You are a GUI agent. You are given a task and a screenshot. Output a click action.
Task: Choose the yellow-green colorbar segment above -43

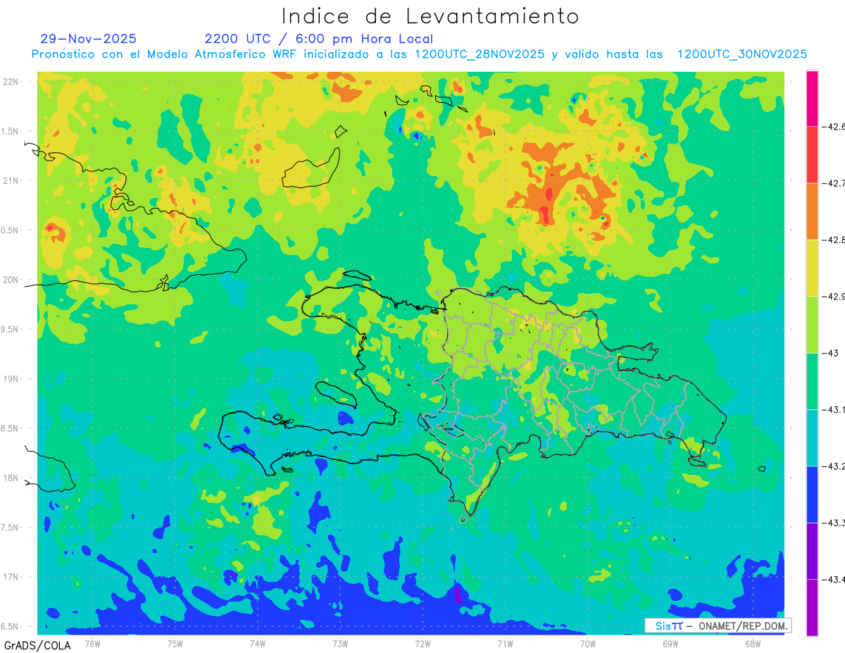pos(812,325)
